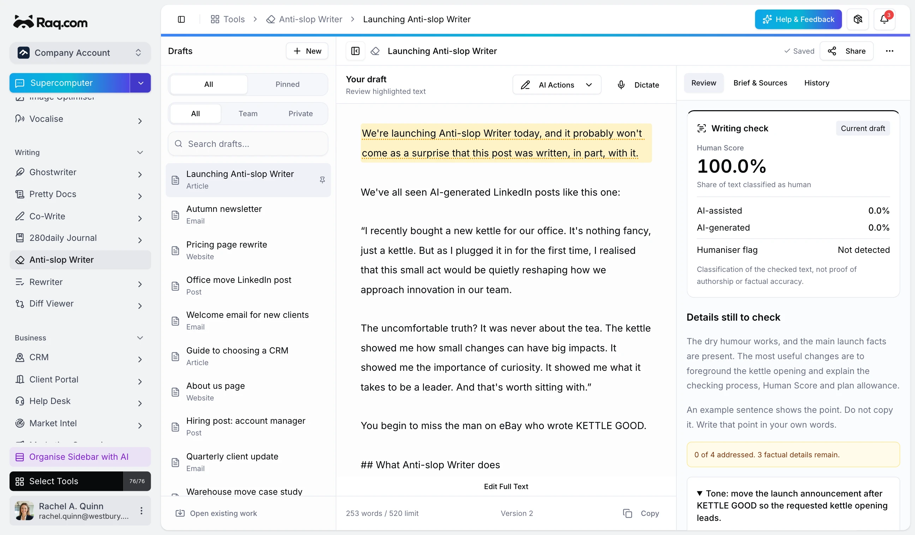Viewport: 915px width, 535px height.
Task: Unpin the Launching Anti-slop Writer draft
Action: (322, 180)
